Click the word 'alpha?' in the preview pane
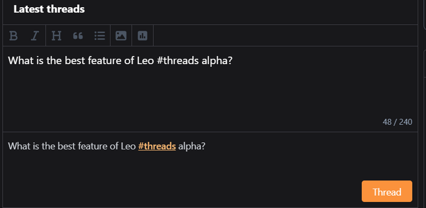Image resolution: width=426 pixels, height=208 pixels. coord(192,146)
